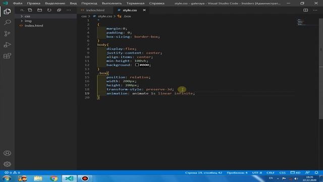Collapse all folders in explorer
The height and width of the screenshot is (182, 323).
coord(59,10)
